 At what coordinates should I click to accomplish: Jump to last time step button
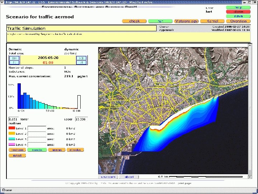pos(81,58)
